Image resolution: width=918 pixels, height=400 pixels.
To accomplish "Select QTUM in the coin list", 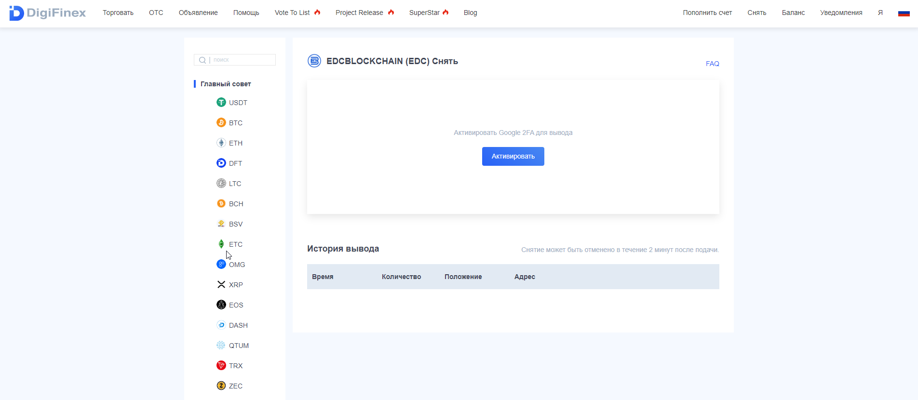I will tap(239, 346).
